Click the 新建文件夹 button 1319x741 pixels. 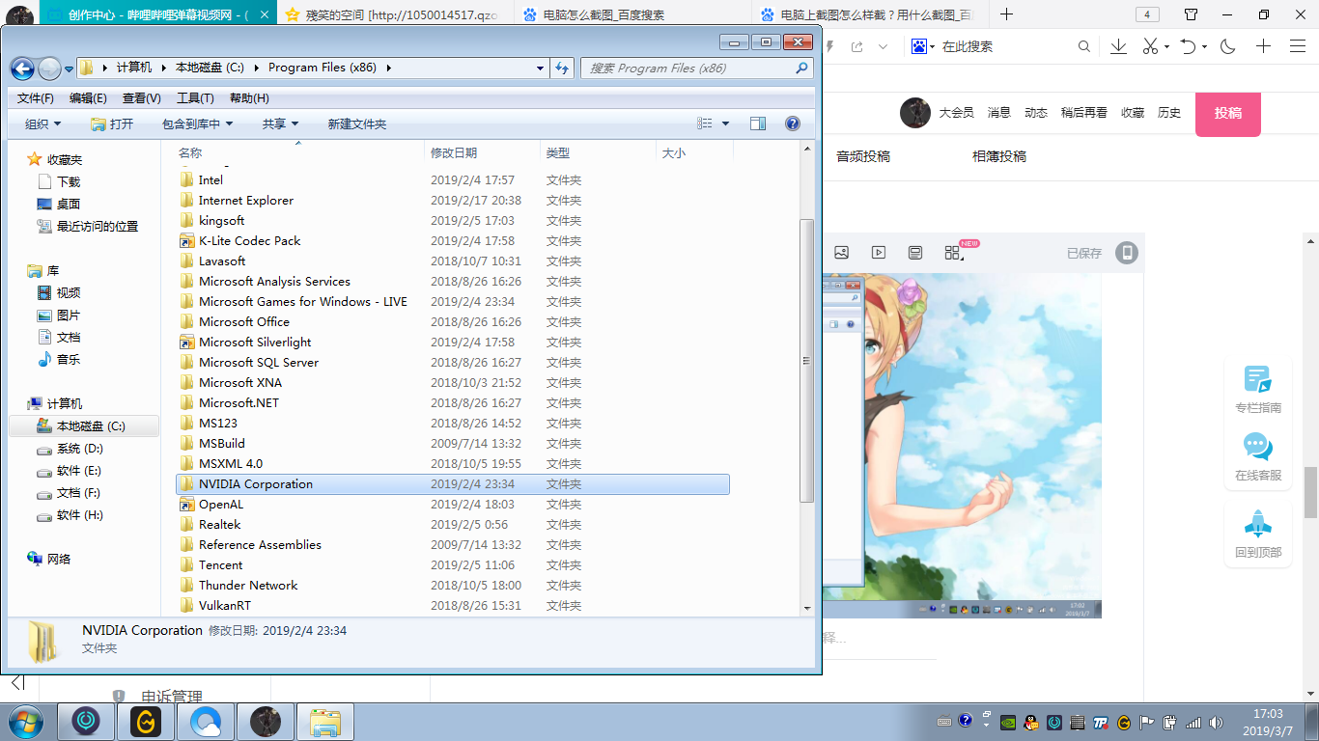357,123
